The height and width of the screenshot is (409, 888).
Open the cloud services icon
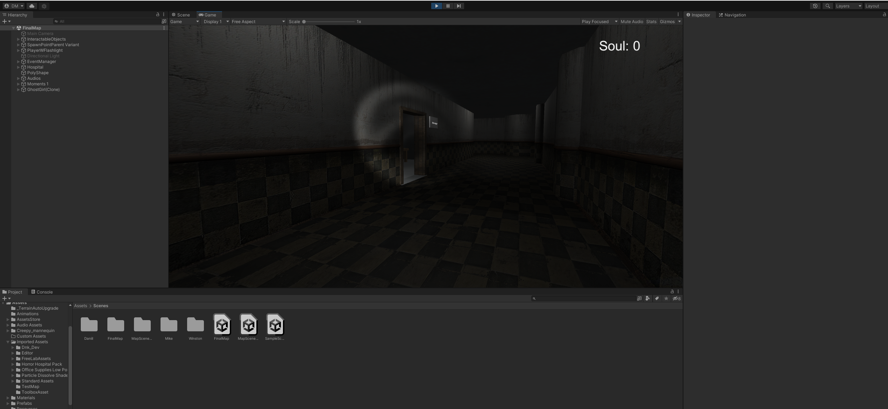[x=32, y=6]
